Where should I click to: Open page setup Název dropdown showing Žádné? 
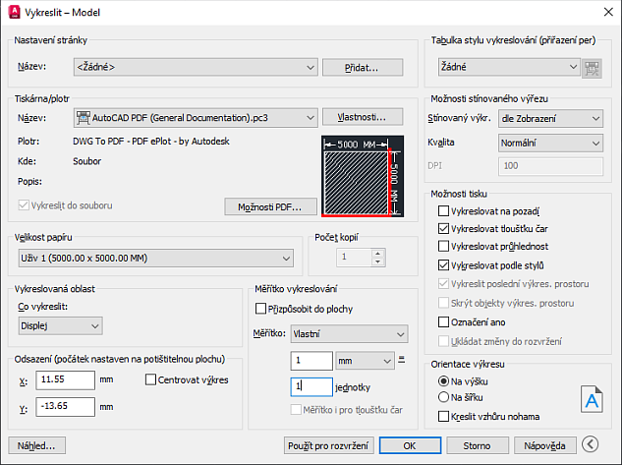click(196, 67)
